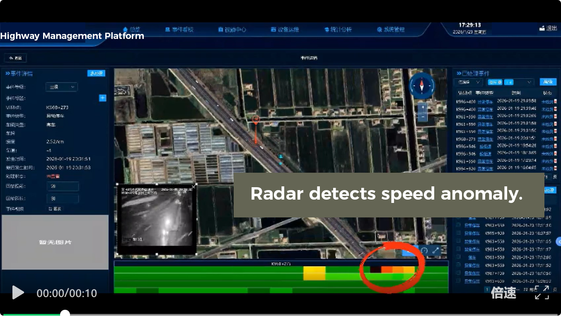
Task: Check the box for K963+920 event row
Action: click(x=458, y=233)
